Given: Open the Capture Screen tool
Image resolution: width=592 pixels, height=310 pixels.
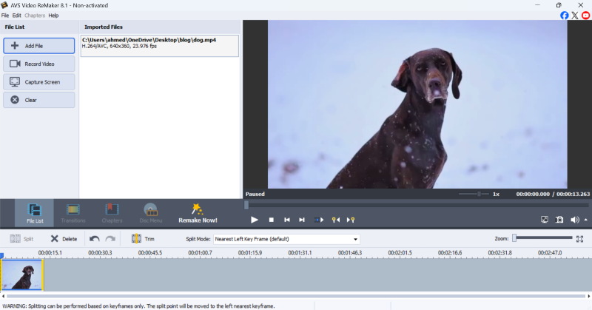Looking at the screenshot, I should tap(39, 81).
